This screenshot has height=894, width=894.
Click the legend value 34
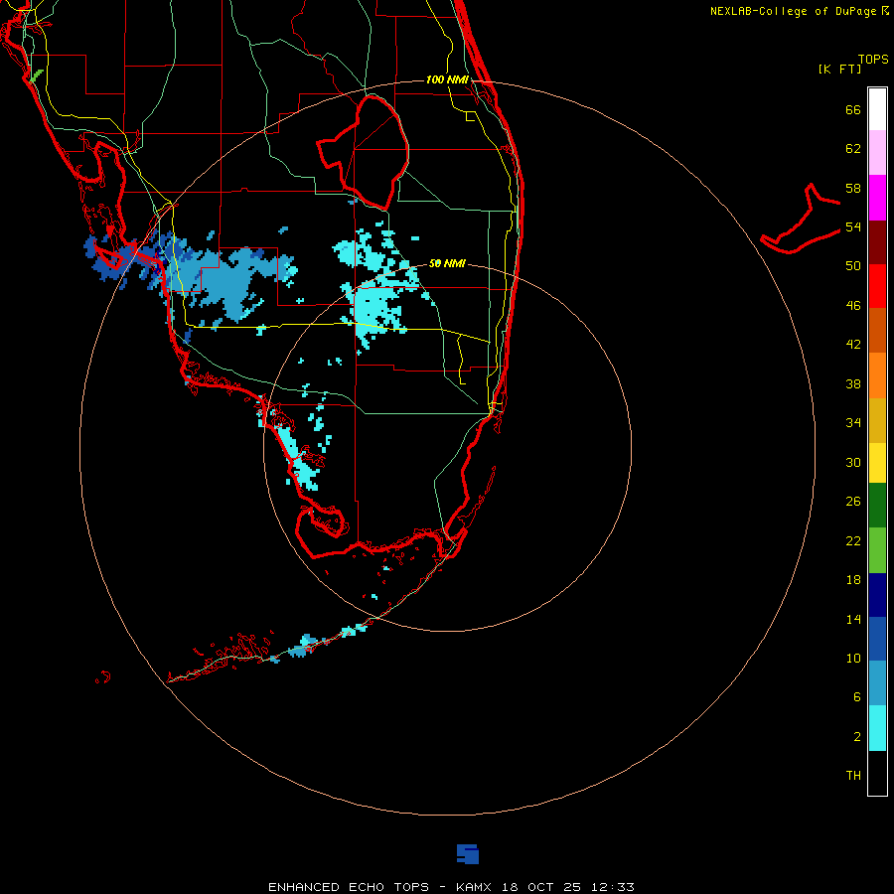[x=853, y=423]
